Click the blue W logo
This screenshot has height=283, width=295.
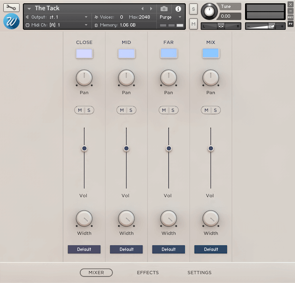click(x=11, y=21)
